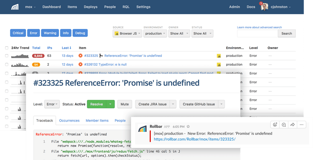Viewport: 313px width, 160px height.
Task: Click the Rollbar logo icon
Action: [15, 7]
